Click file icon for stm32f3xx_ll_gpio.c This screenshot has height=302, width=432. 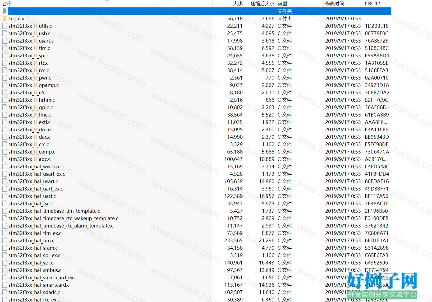[4, 107]
